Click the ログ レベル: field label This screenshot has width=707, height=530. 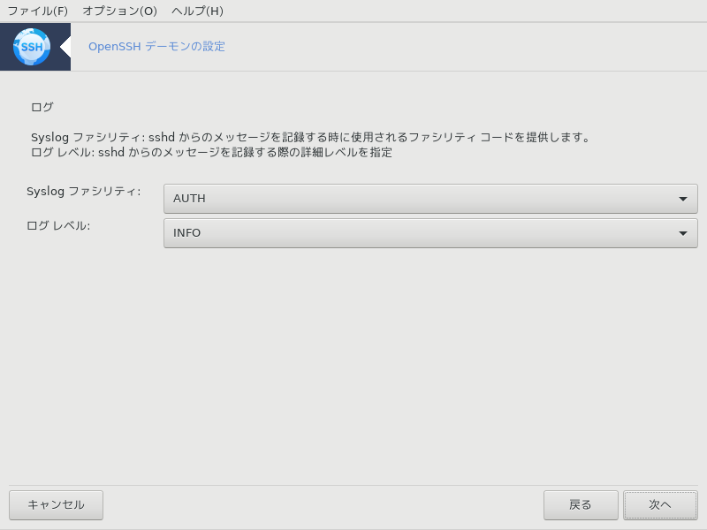pos(58,226)
